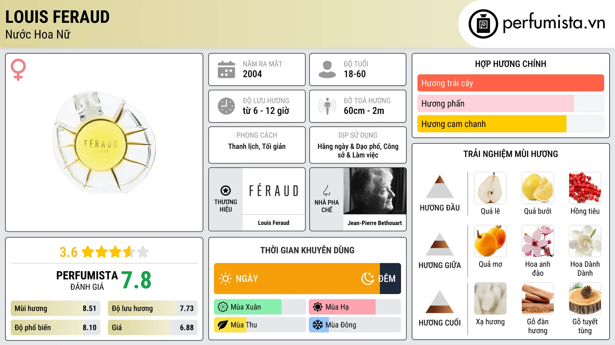This screenshot has width=615, height=345.
Task: Click the Thời gian khuyên dùng heading
Action: [307, 250]
